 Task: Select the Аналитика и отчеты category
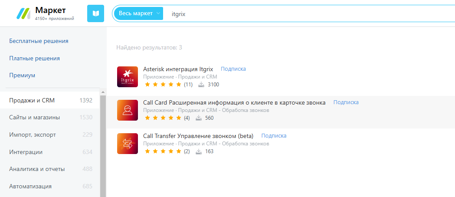pyautogui.click(x=49, y=169)
